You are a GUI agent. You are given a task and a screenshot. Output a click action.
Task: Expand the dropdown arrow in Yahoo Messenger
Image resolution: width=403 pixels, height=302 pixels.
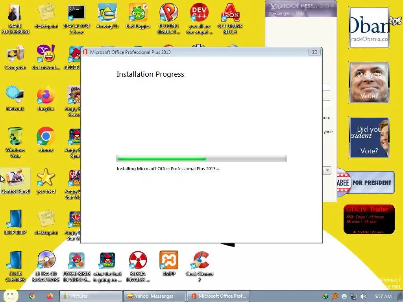coord(327,170)
